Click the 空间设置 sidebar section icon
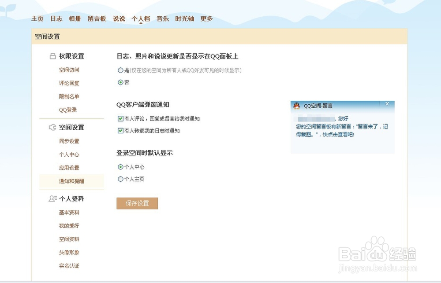Image resolution: width=441 pixels, height=283 pixels. (x=52, y=128)
